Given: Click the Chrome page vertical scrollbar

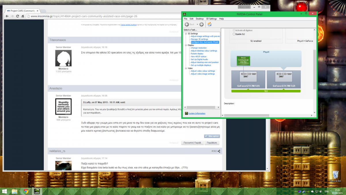Looking at the screenshot, I should coord(267,95).
